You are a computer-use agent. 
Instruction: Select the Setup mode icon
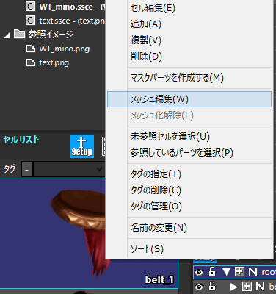point(82,146)
